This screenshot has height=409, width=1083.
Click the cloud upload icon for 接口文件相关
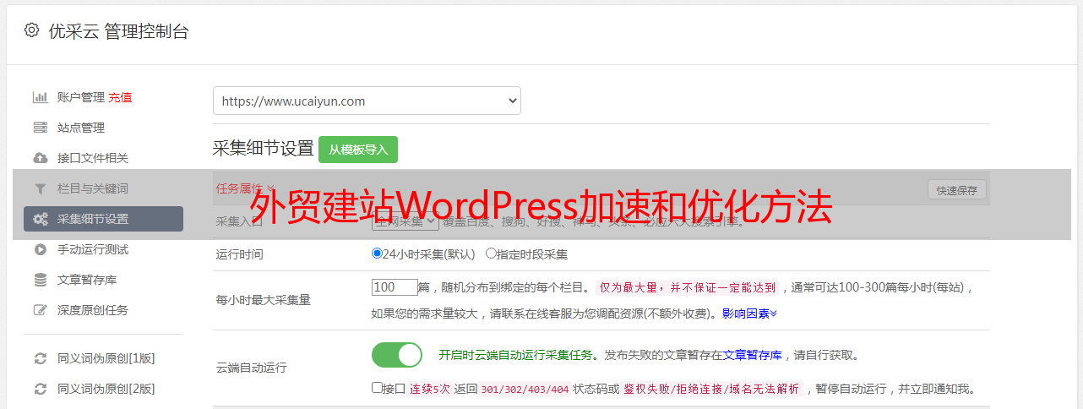point(40,158)
